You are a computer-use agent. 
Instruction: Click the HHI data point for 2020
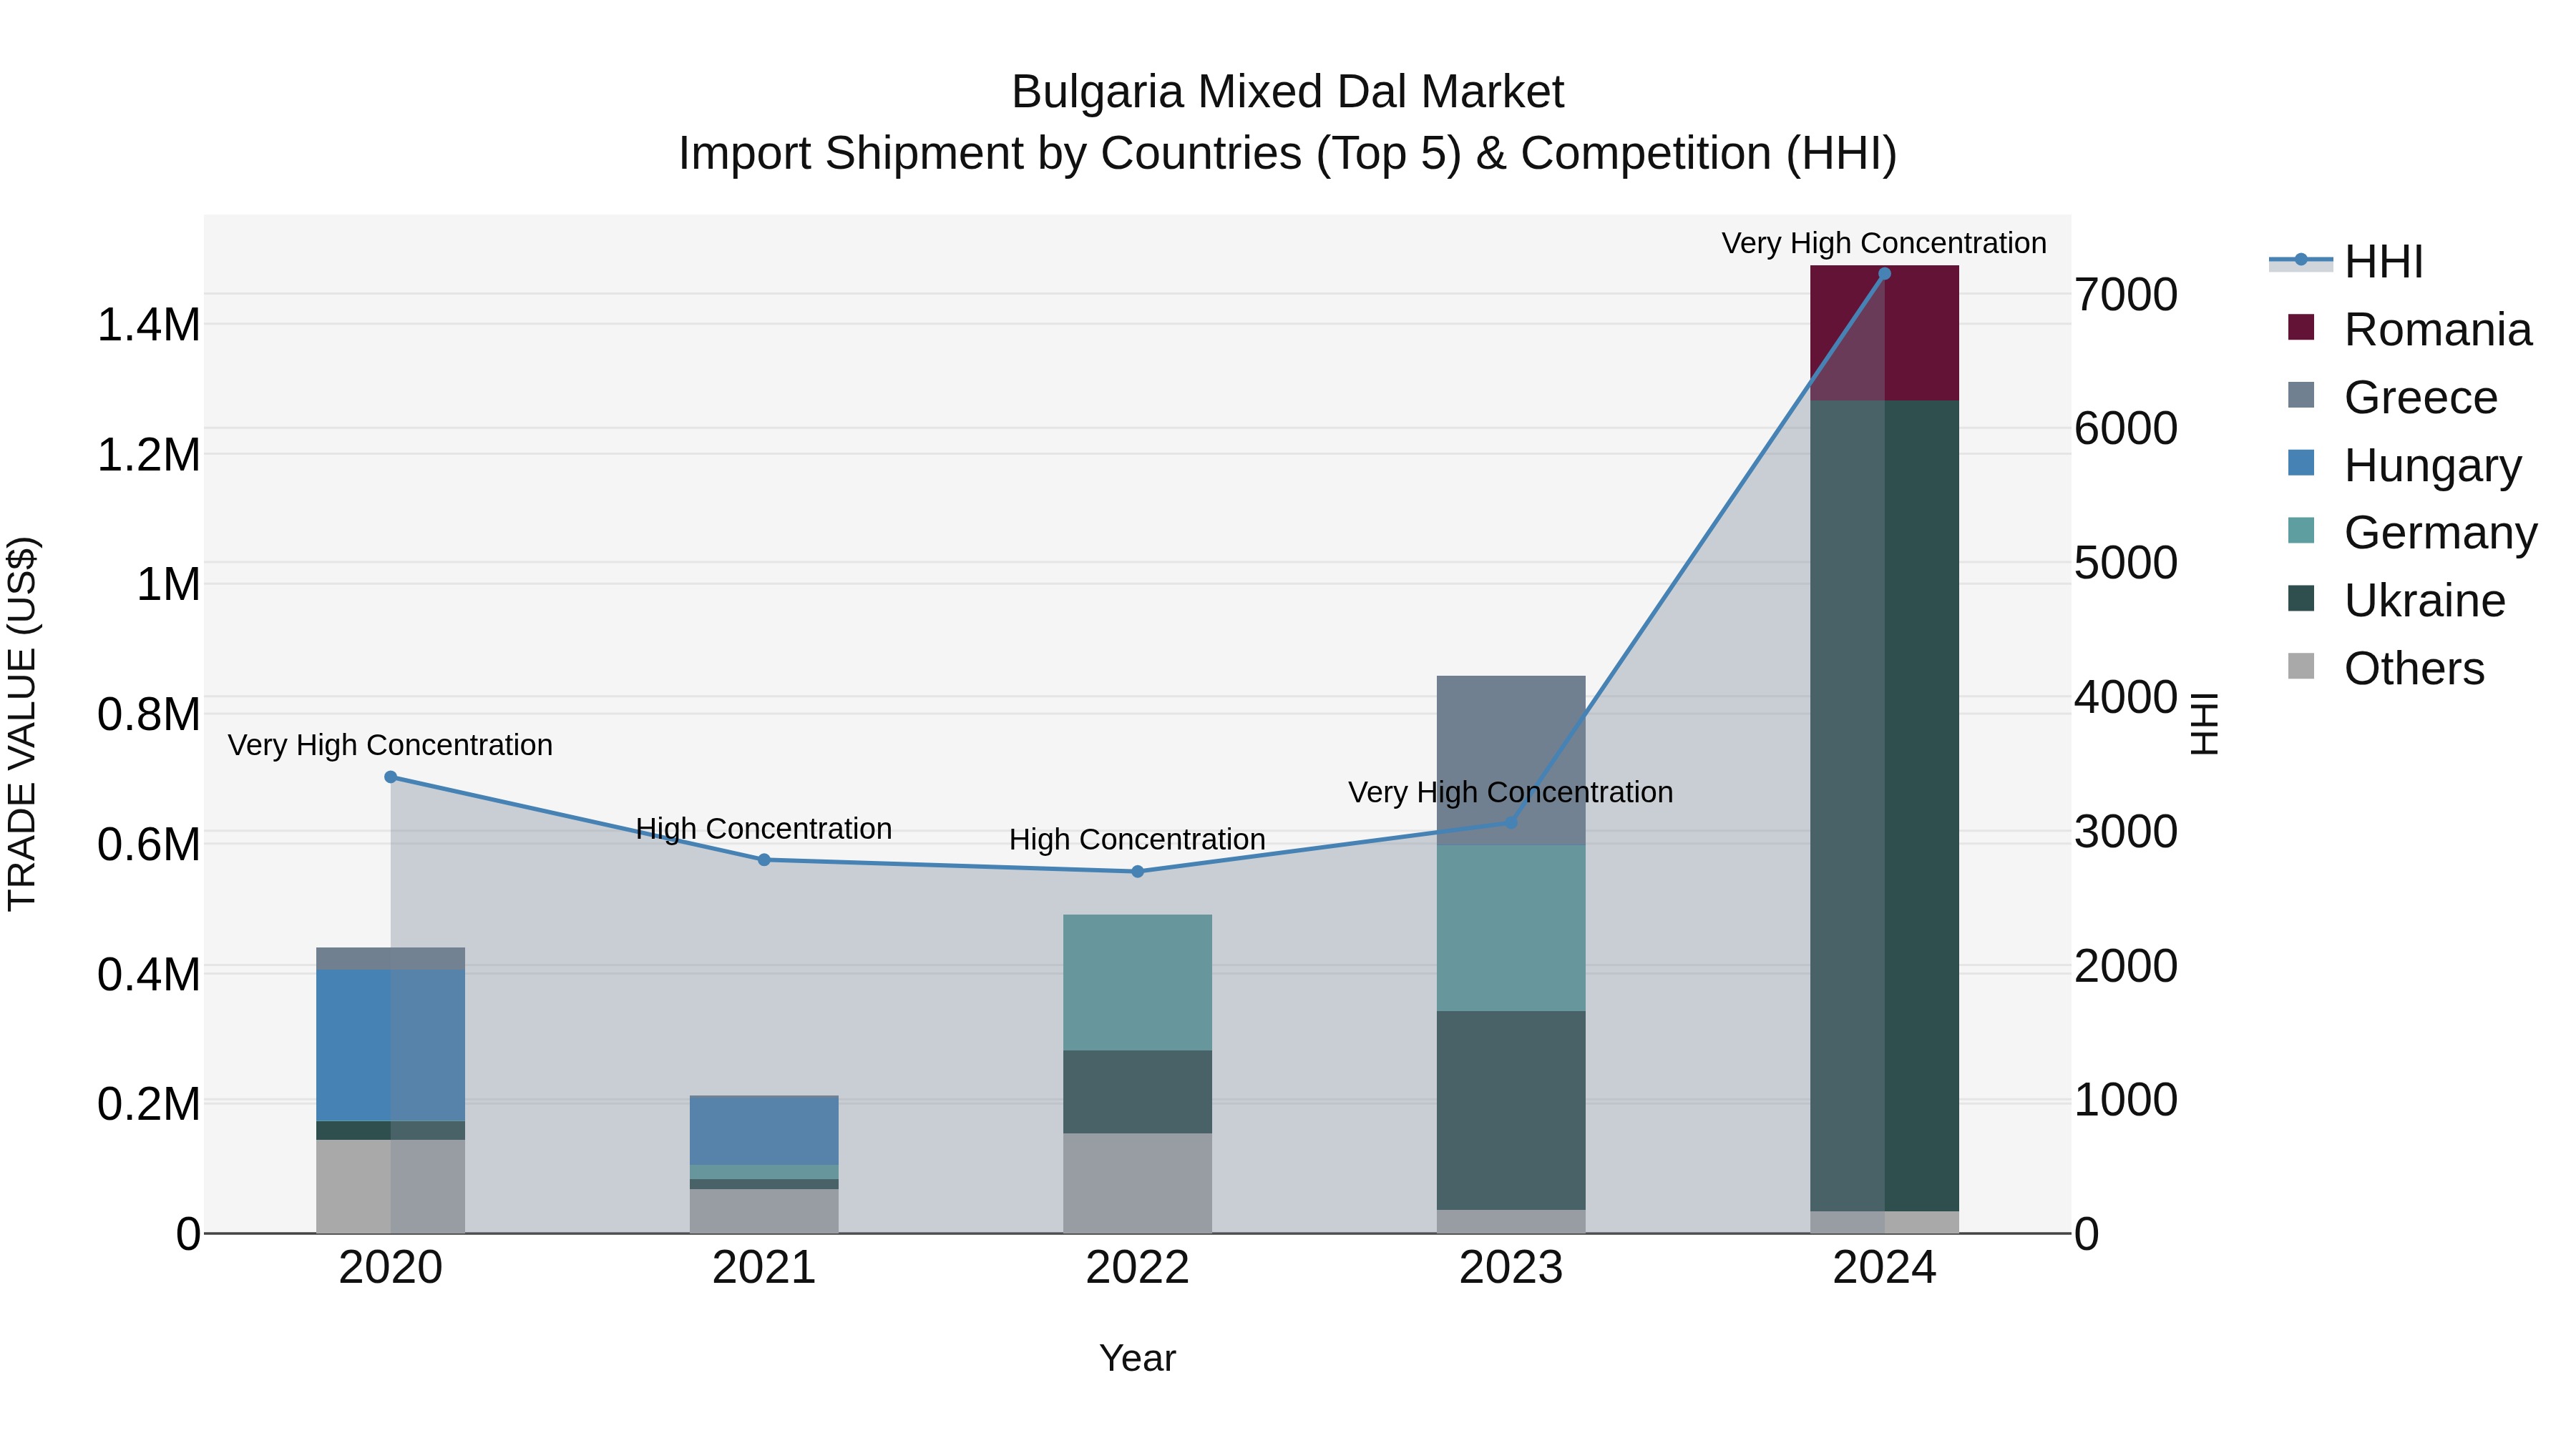391,777
